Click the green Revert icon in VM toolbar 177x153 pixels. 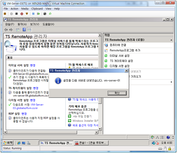tap(50, 14)
